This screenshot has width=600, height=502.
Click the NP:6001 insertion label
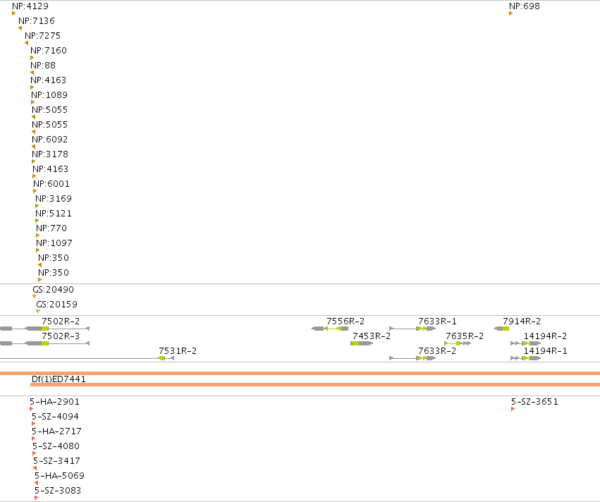point(51,183)
